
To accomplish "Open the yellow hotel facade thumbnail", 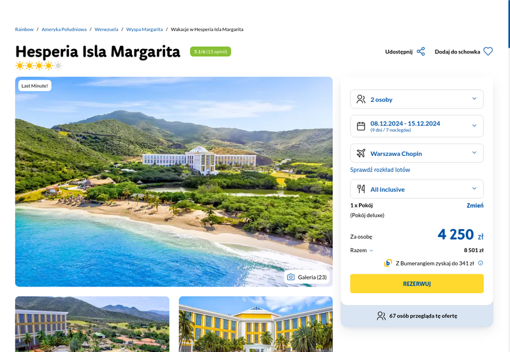I will (x=256, y=324).
